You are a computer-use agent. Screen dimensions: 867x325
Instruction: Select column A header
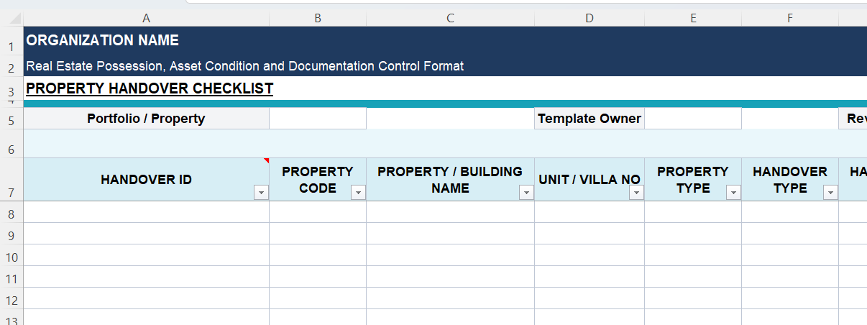(x=146, y=19)
